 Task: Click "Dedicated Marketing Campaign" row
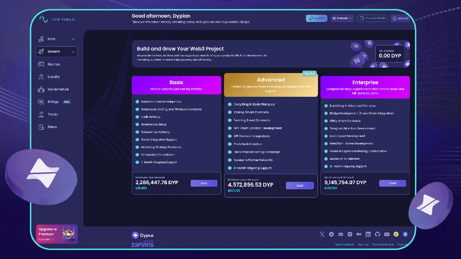[x=257, y=152]
